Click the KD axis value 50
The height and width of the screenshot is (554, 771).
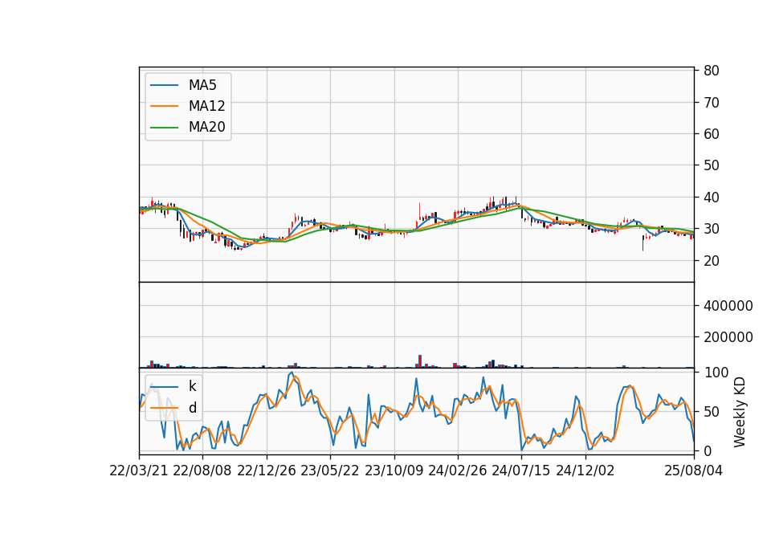(x=712, y=412)
